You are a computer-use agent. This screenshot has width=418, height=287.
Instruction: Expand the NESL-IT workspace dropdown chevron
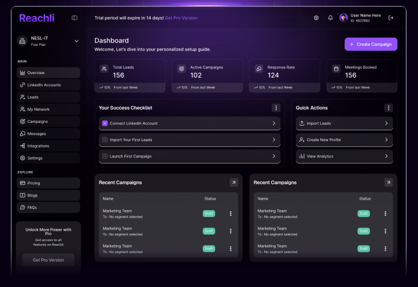(x=76, y=41)
